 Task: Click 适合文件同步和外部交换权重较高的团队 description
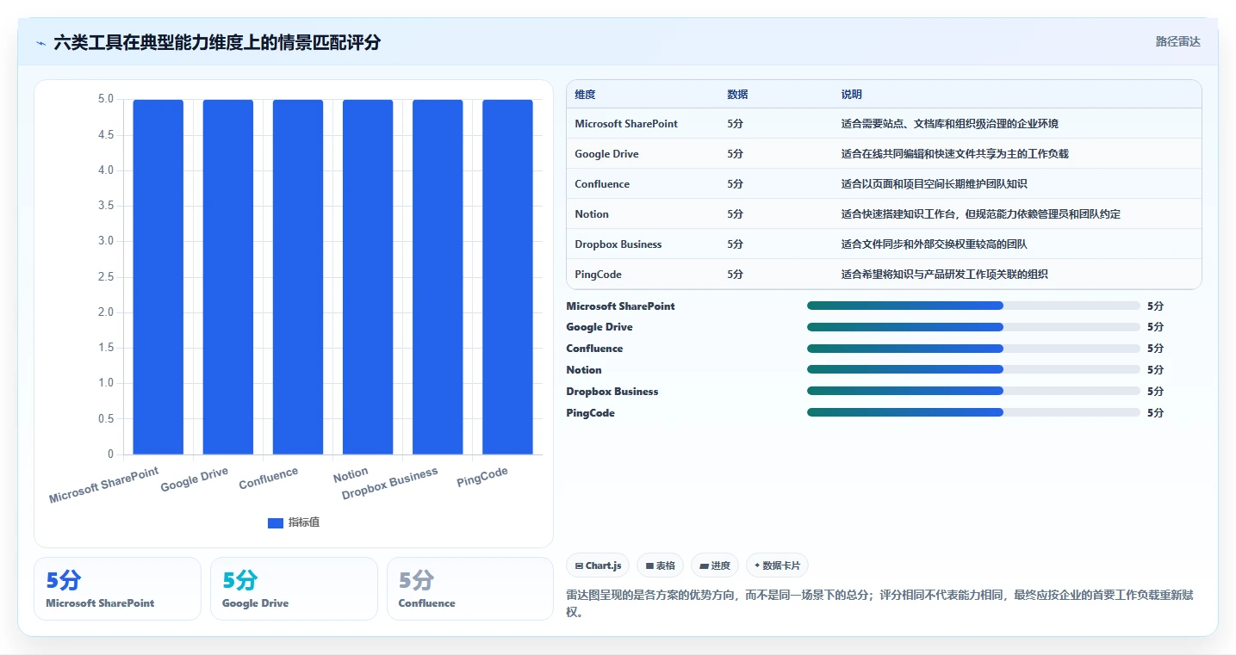pyautogui.click(x=935, y=244)
